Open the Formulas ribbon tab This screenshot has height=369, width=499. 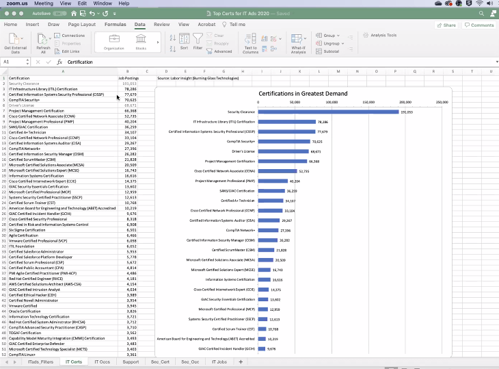(x=116, y=24)
